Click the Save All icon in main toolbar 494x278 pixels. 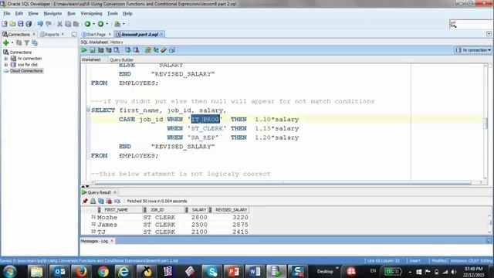point(29,24)
